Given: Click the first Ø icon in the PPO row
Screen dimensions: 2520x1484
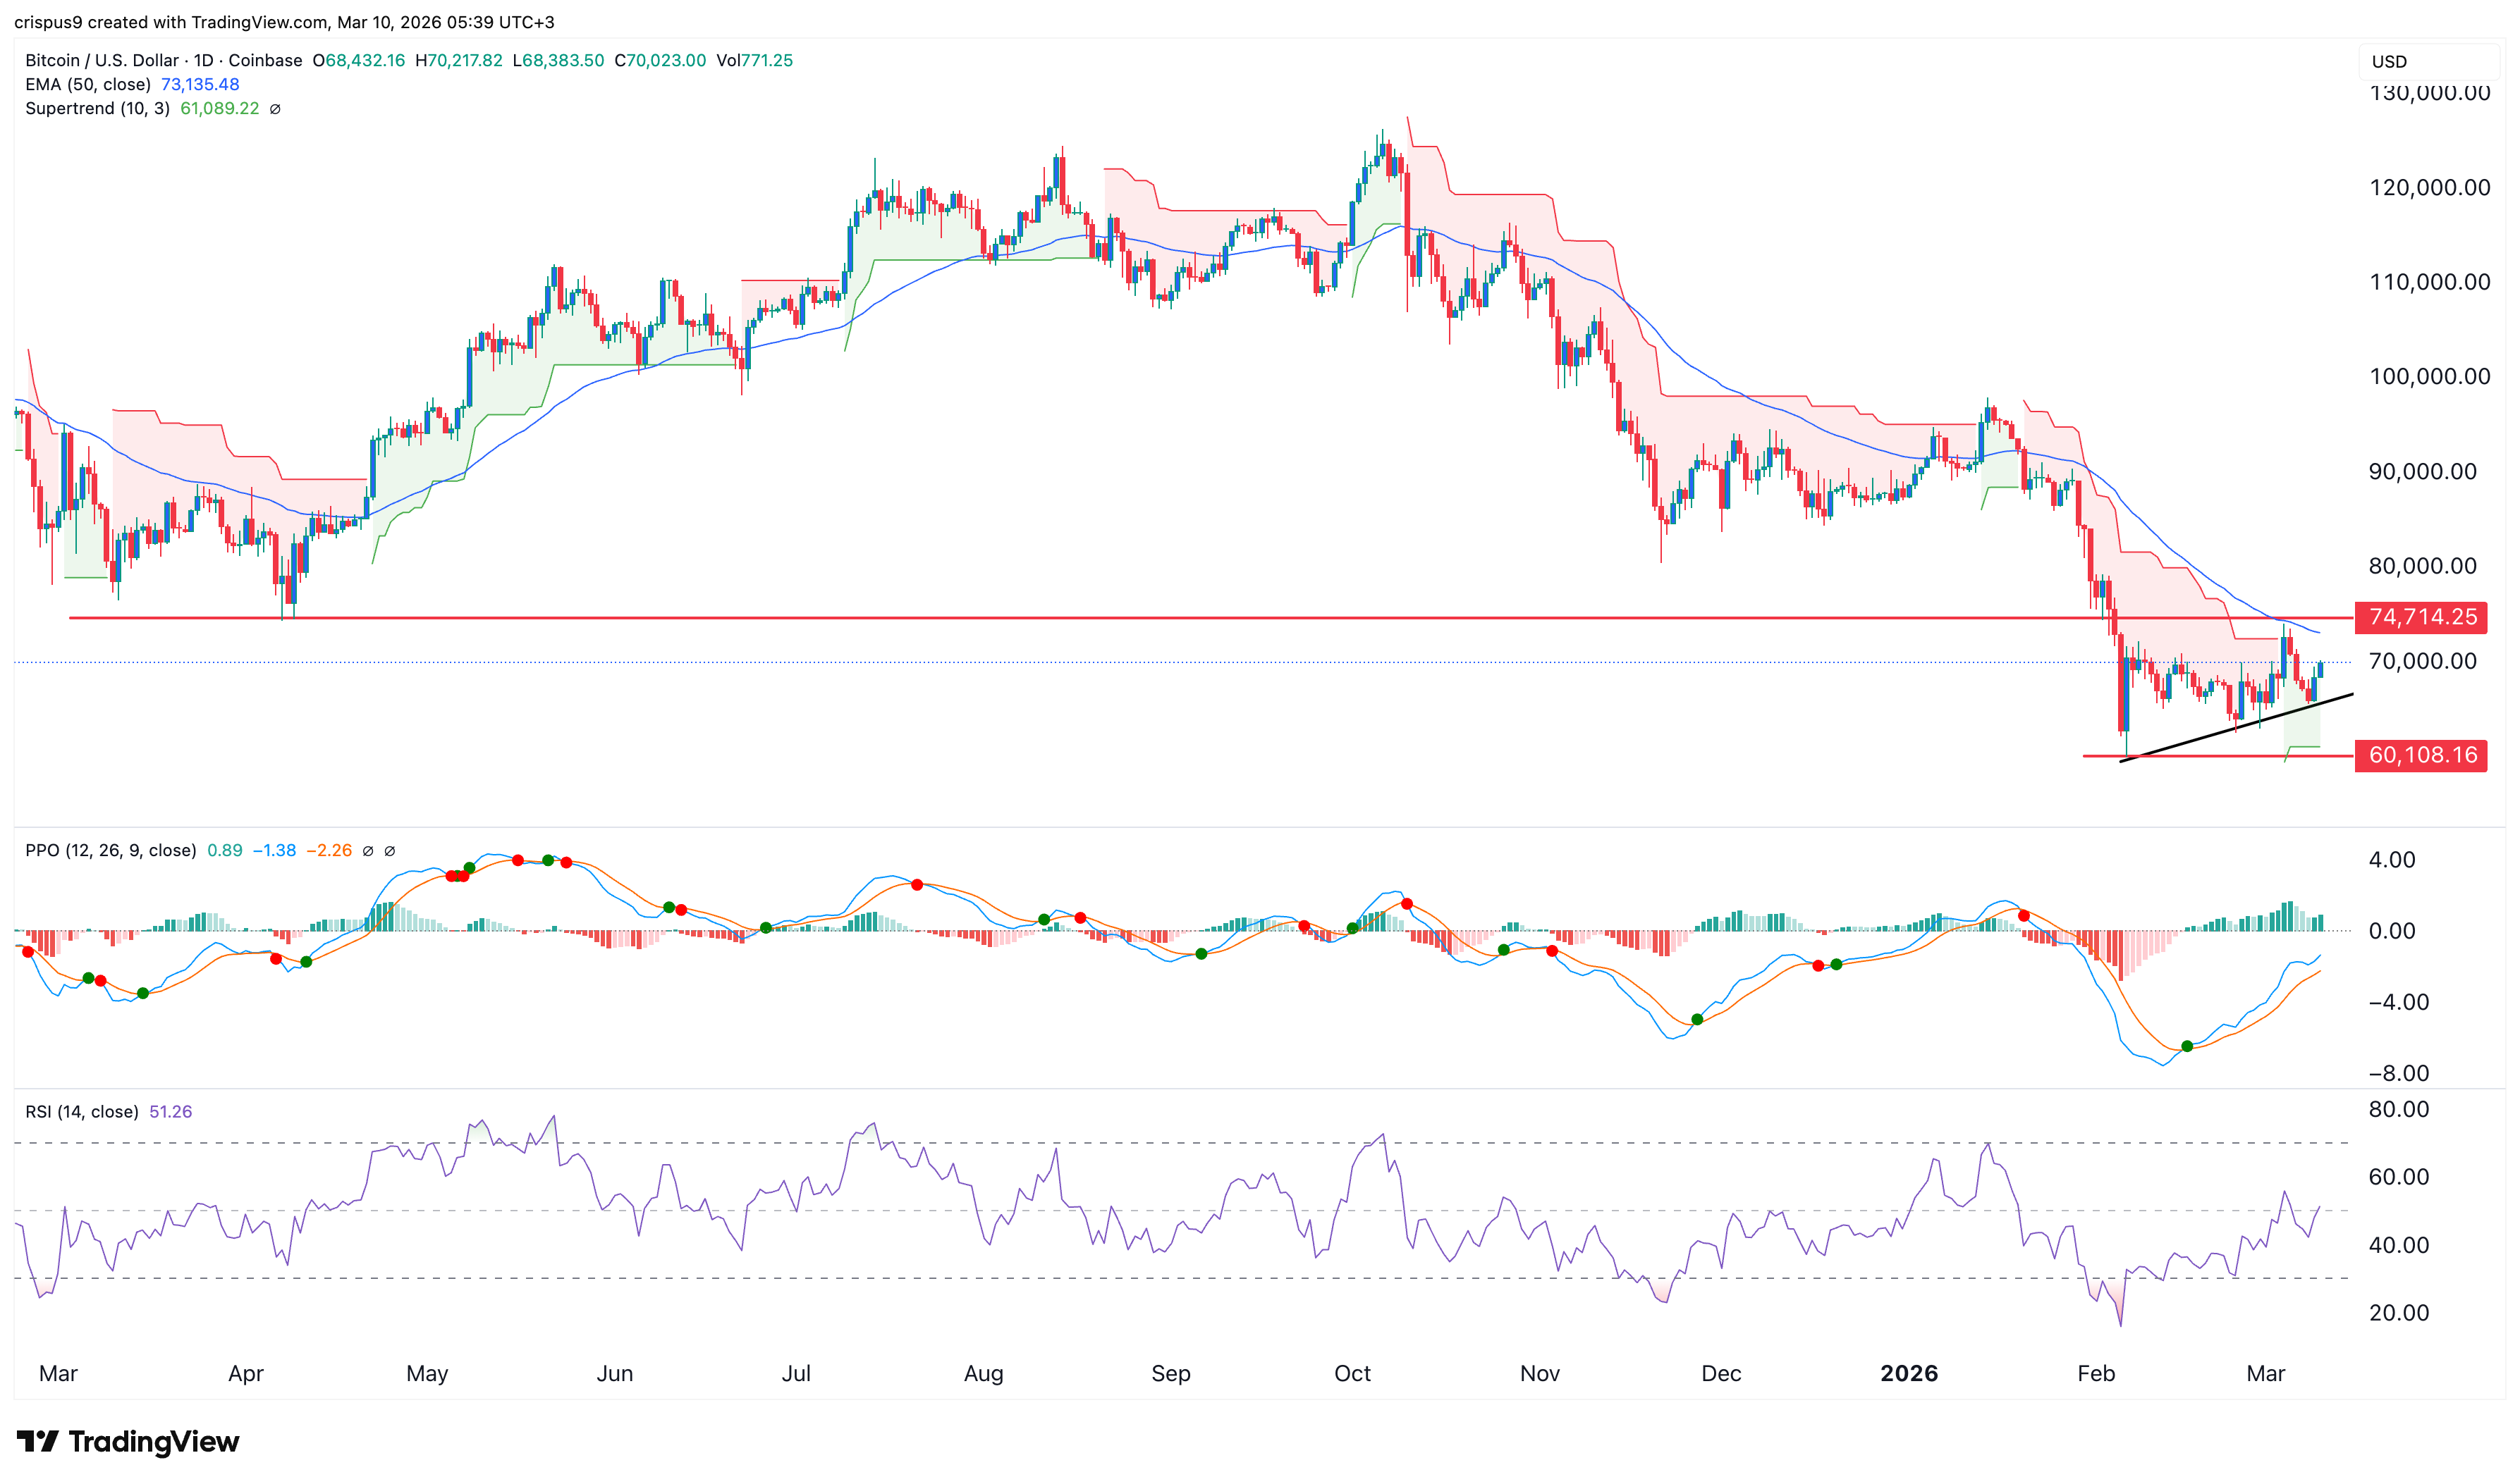Looking at the screenshot, I should coord(369,850).
